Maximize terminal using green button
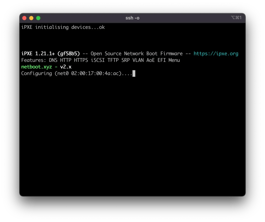The height and width of the screenshot is (222, 265). (38, 18)
